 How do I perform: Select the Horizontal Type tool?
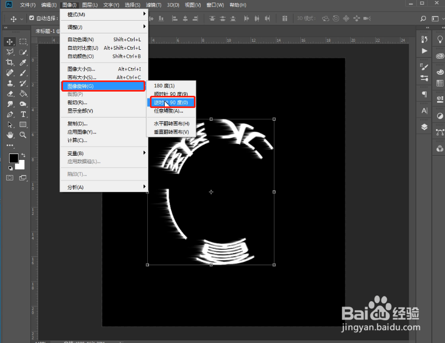pos(23,114)
